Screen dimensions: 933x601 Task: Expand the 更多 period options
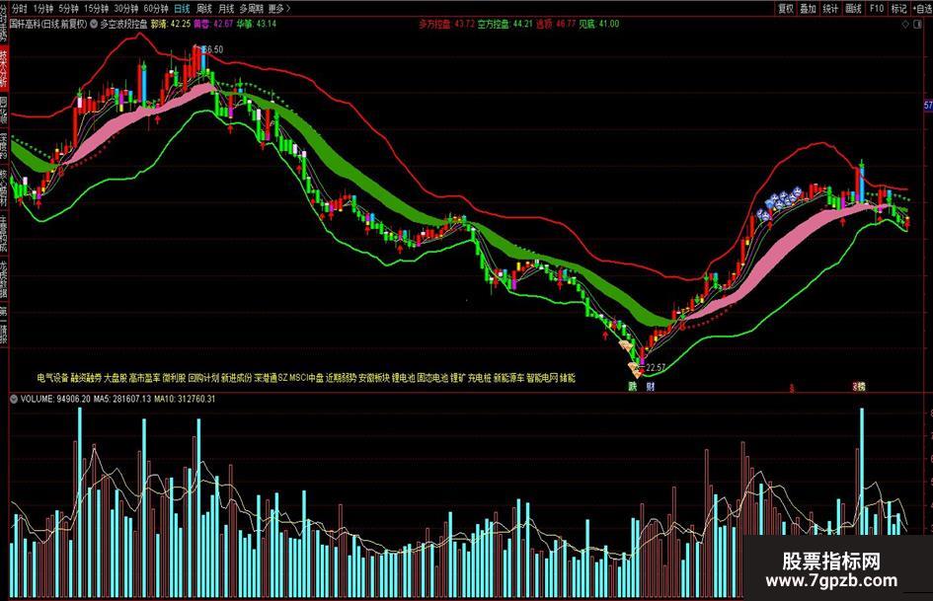[x=279, y=8]
